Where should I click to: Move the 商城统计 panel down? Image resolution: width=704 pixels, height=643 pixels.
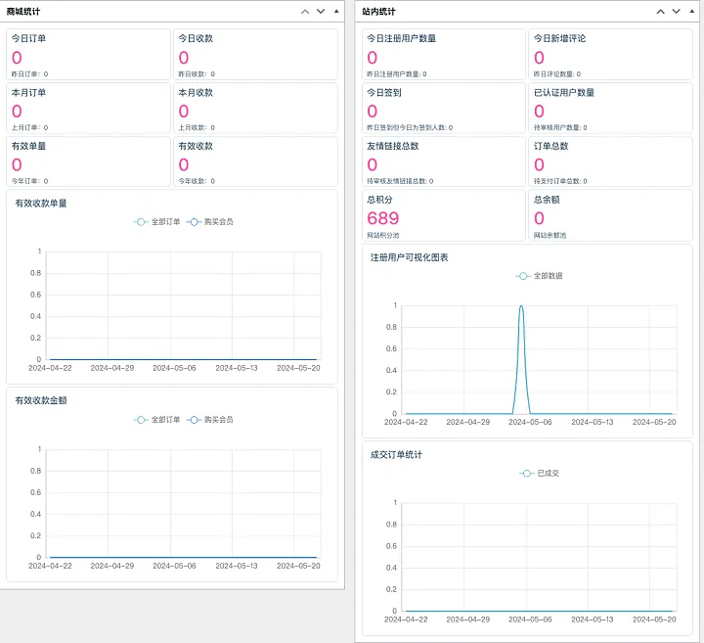[321, 12]
